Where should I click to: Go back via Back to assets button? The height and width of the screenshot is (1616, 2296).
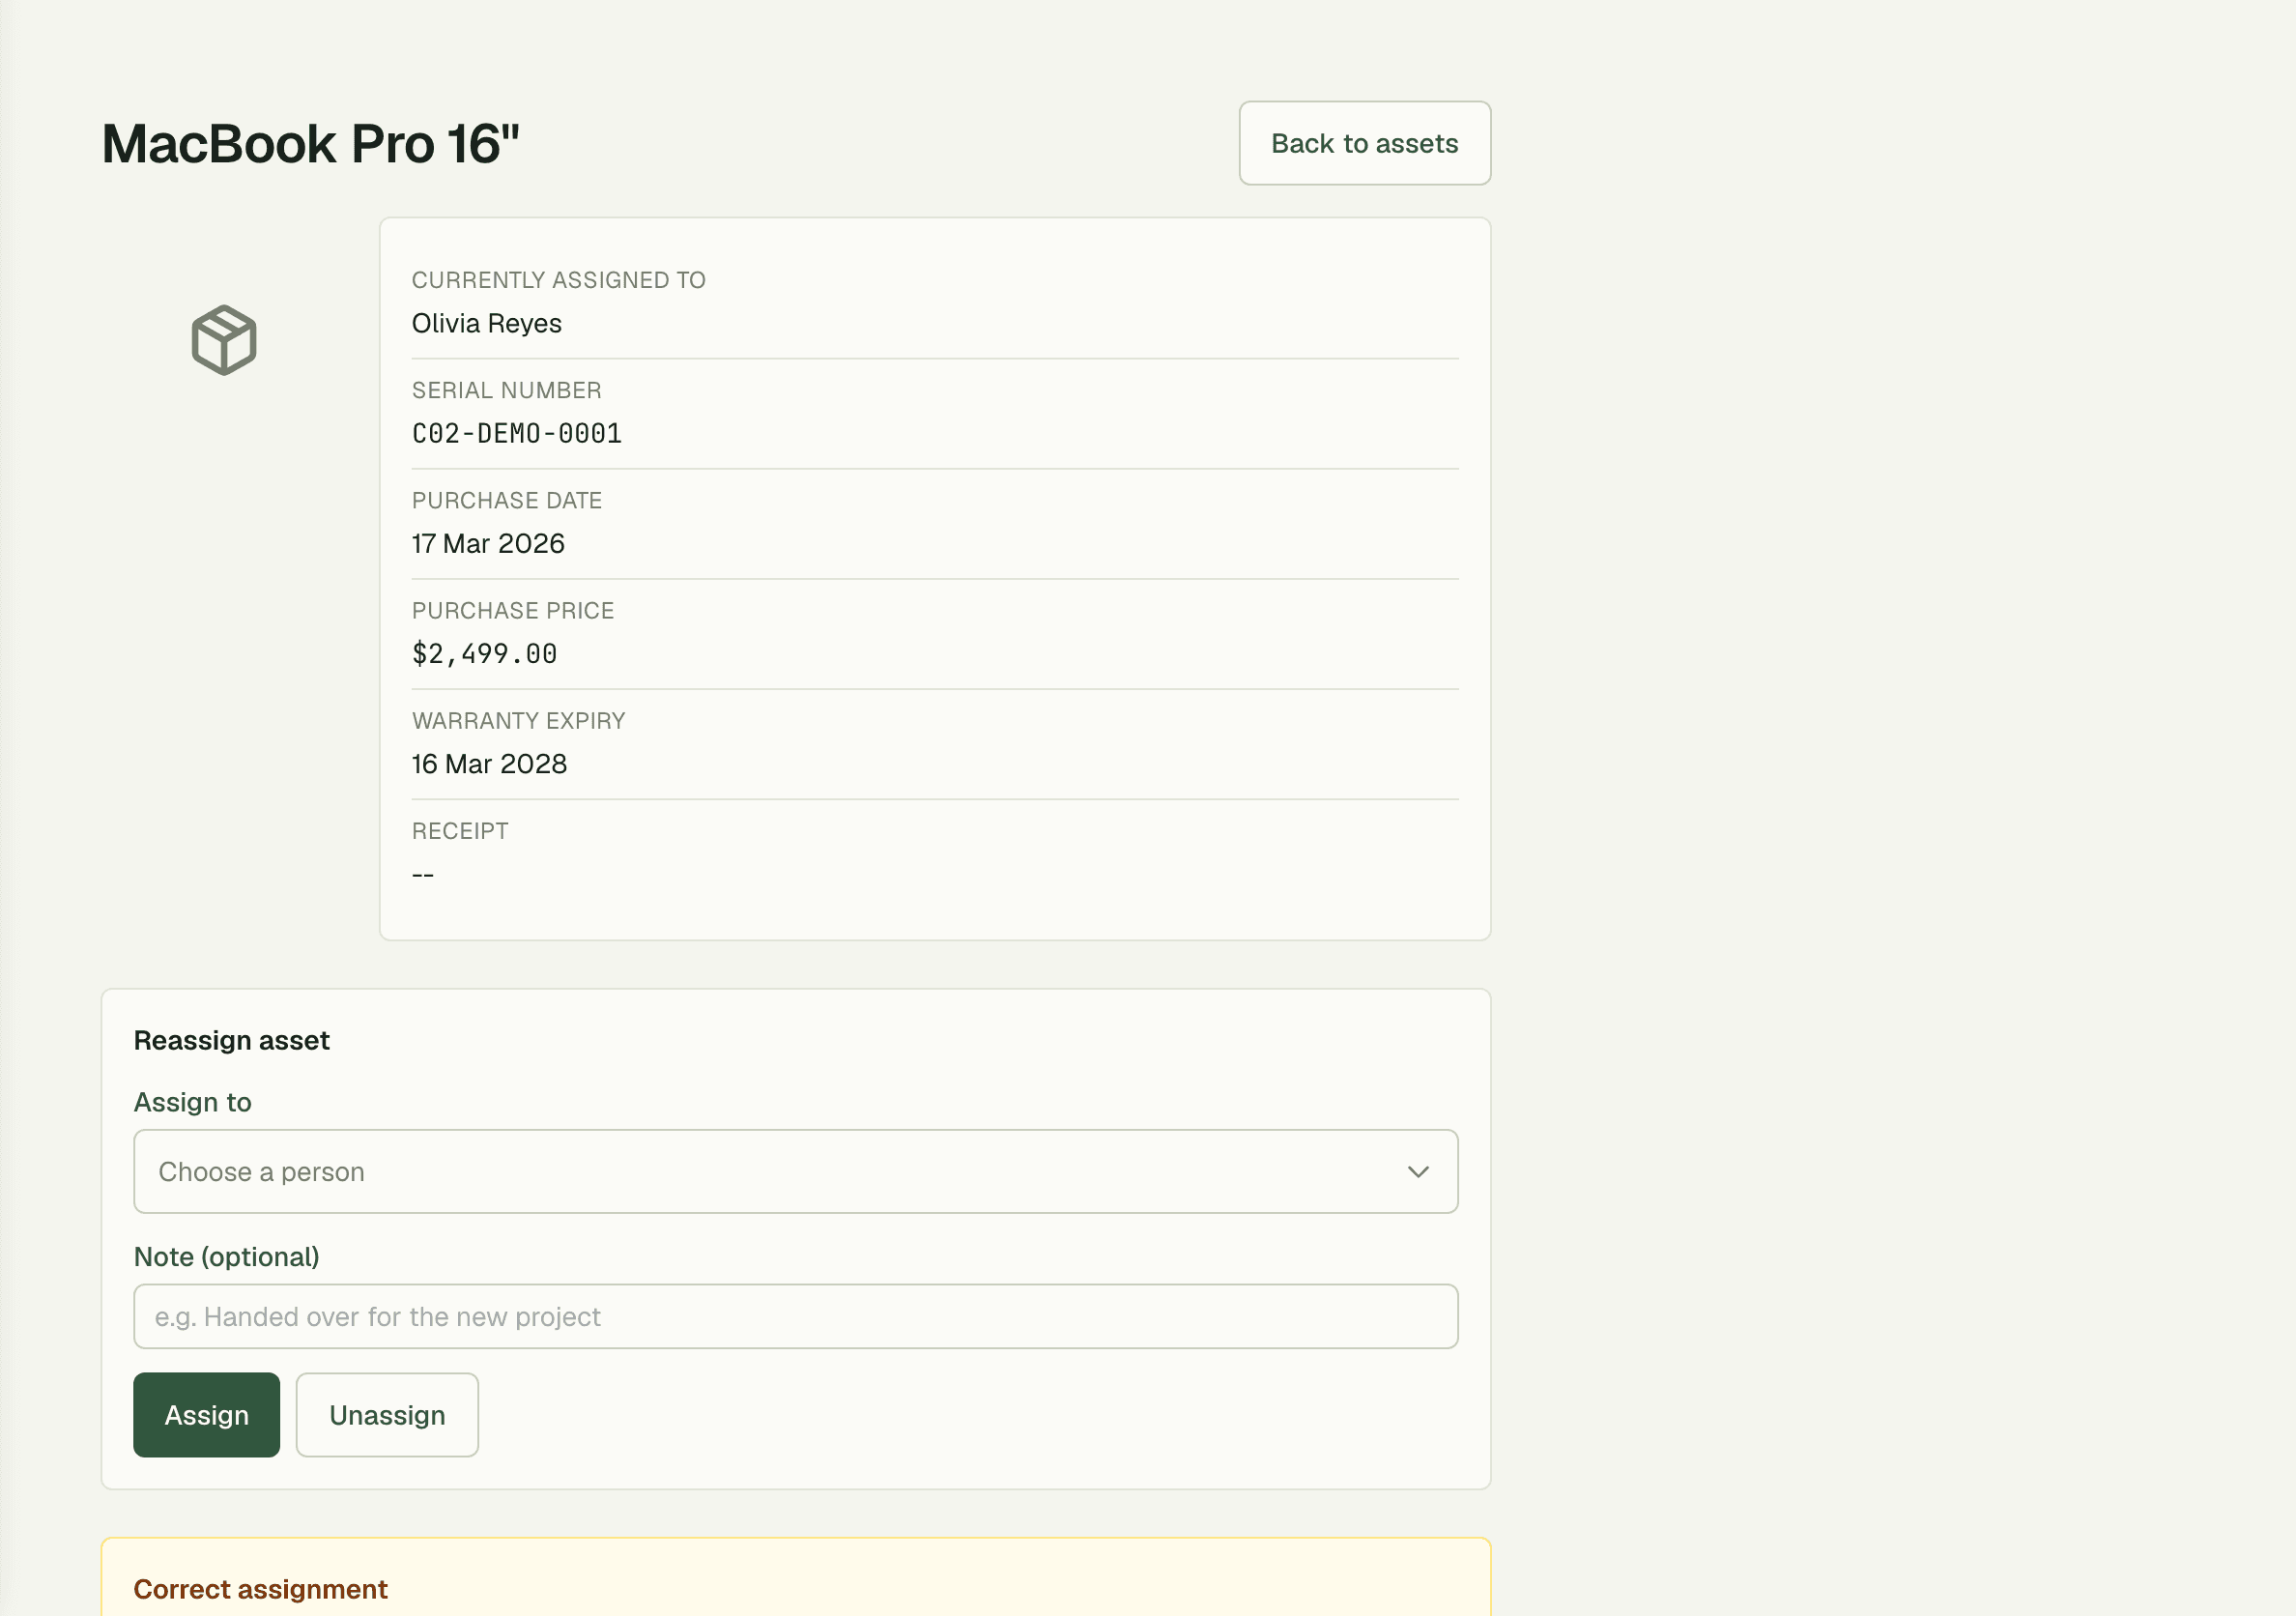[1364, 143]
